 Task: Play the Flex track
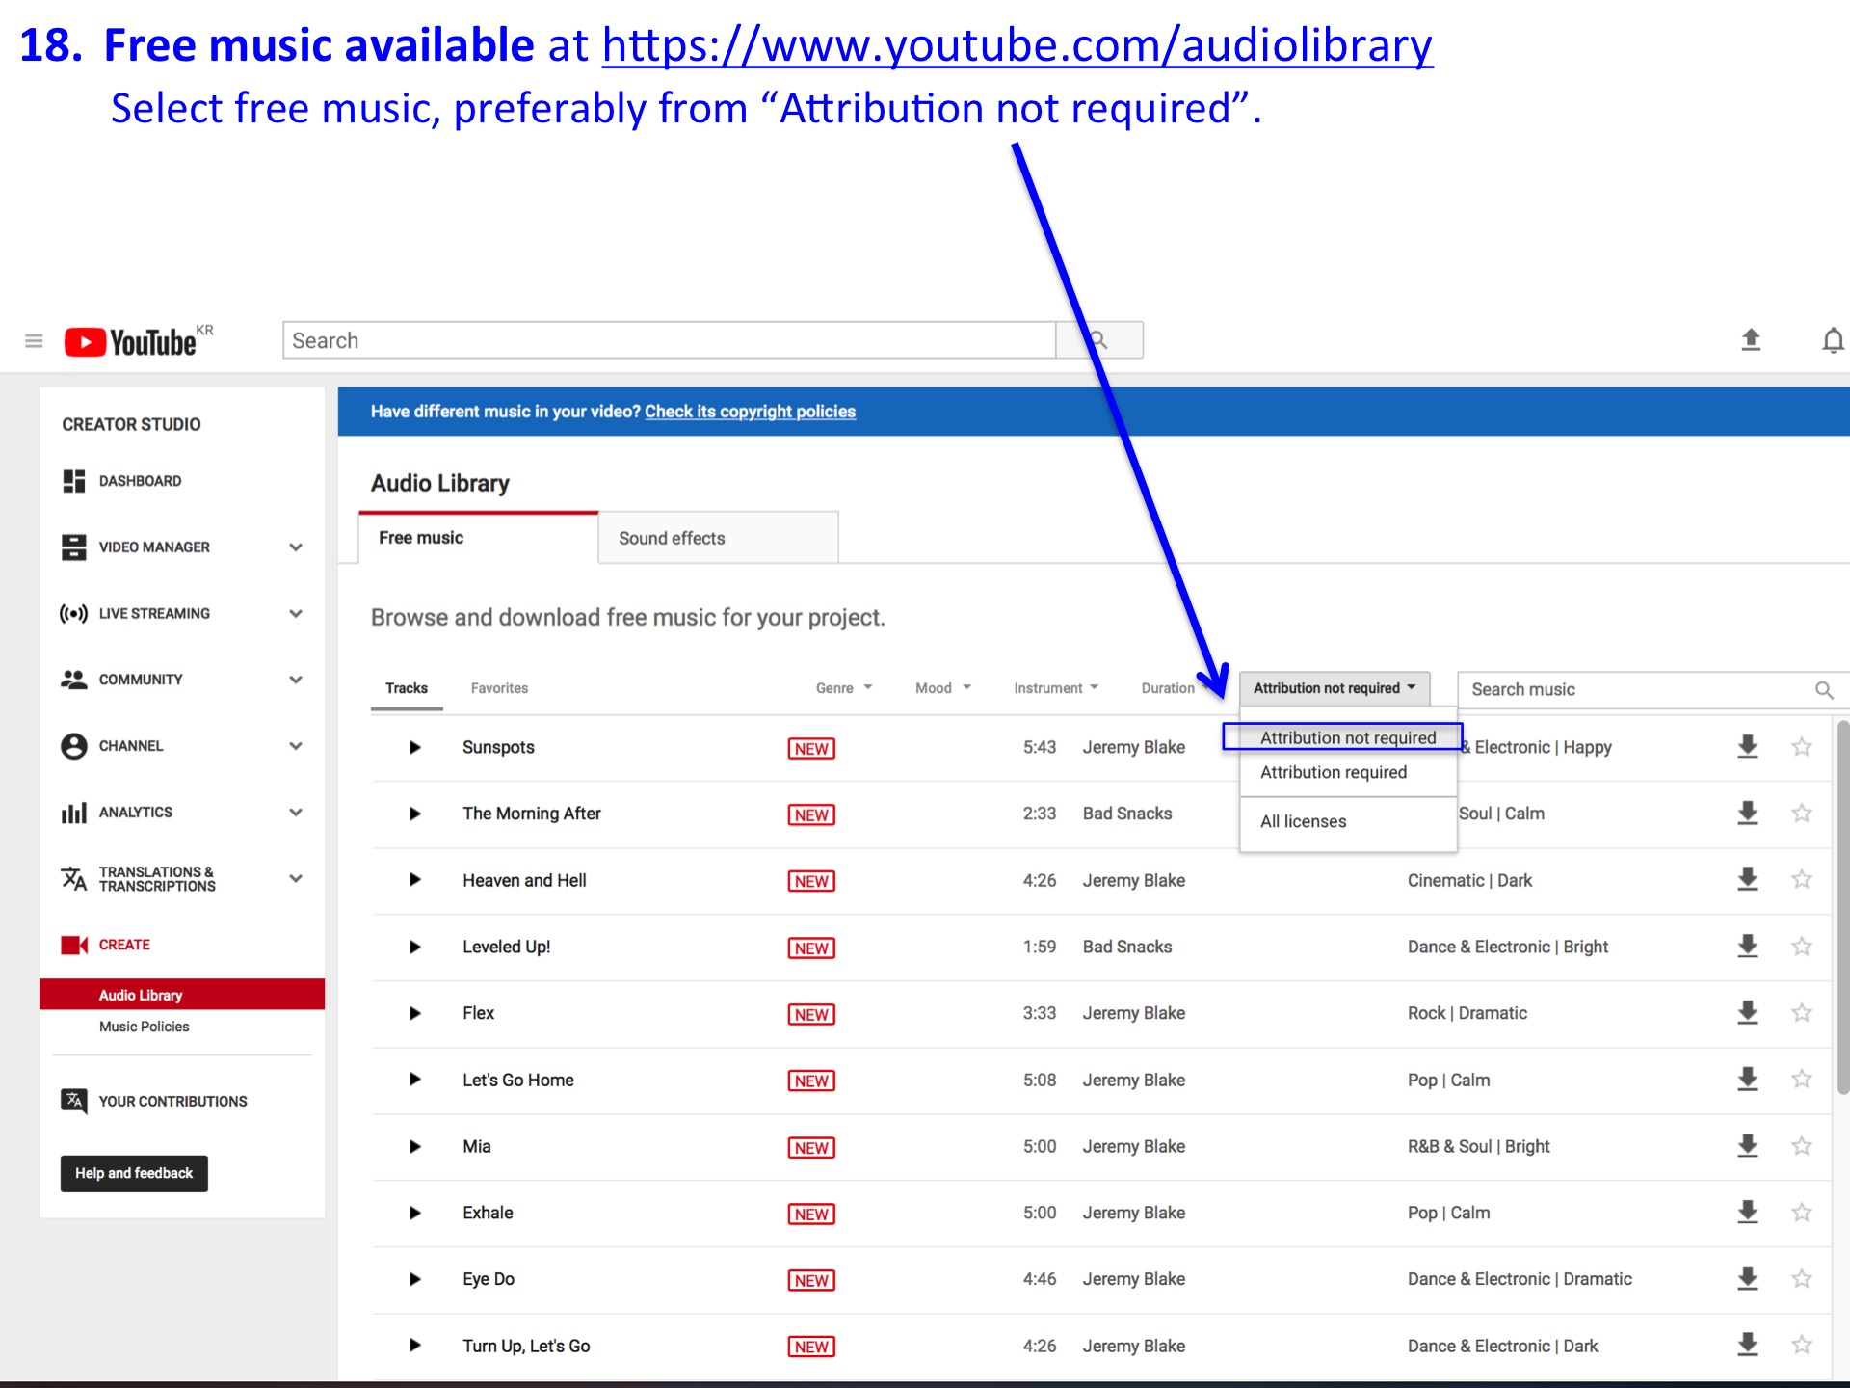click(414, 1013)
